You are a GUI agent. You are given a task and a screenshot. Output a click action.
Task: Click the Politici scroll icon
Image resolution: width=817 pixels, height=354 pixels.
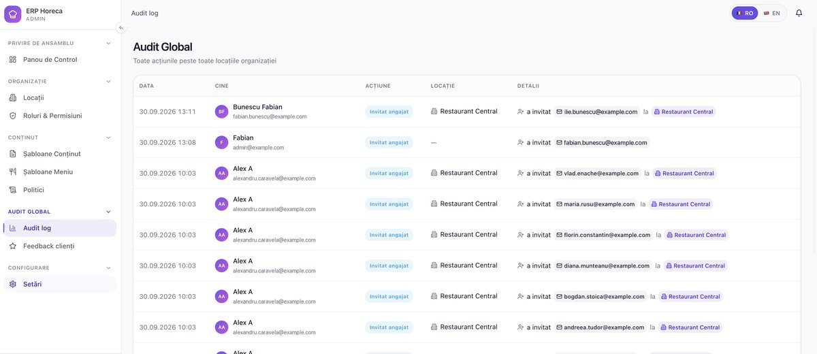click(13, 190)
